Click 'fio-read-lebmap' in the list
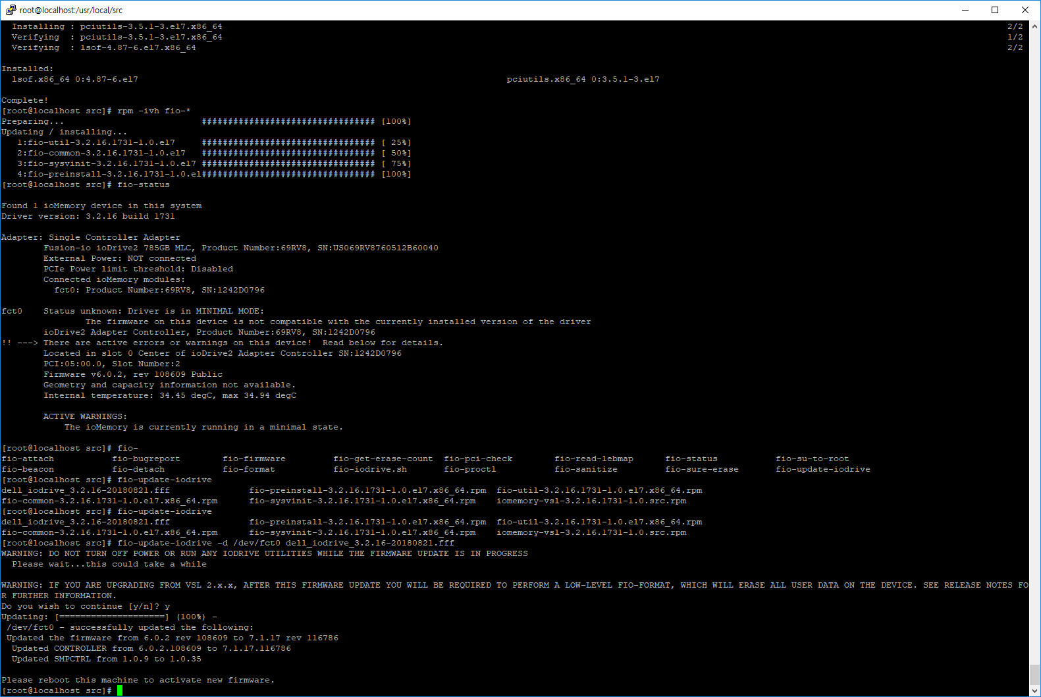 (x=594, y=459)
